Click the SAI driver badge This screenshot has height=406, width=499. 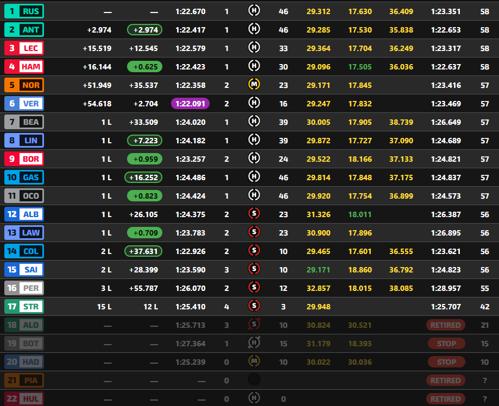click(x=24, y=270)
